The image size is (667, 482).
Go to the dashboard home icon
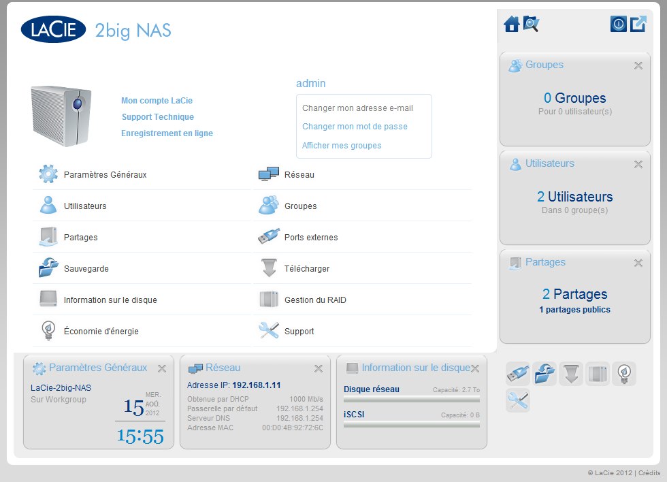pyautogui.click(x=512, y=24)
